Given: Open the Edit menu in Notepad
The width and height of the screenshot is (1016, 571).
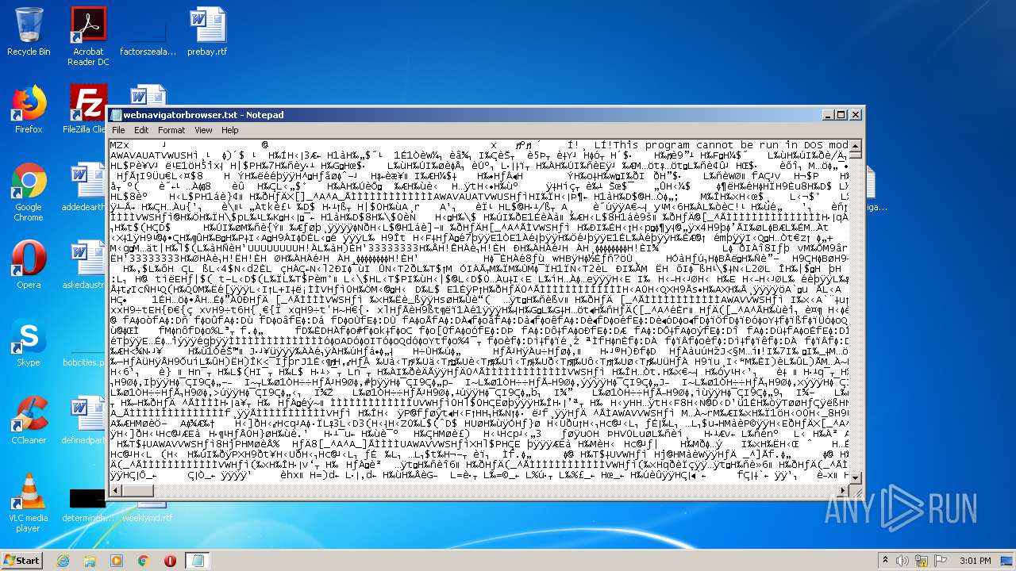Looking at the screenshot, I should [141, 130].
